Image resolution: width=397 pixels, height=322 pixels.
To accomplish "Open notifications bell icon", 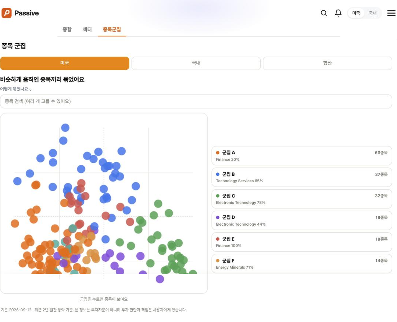I will click(x=338, y=13).
